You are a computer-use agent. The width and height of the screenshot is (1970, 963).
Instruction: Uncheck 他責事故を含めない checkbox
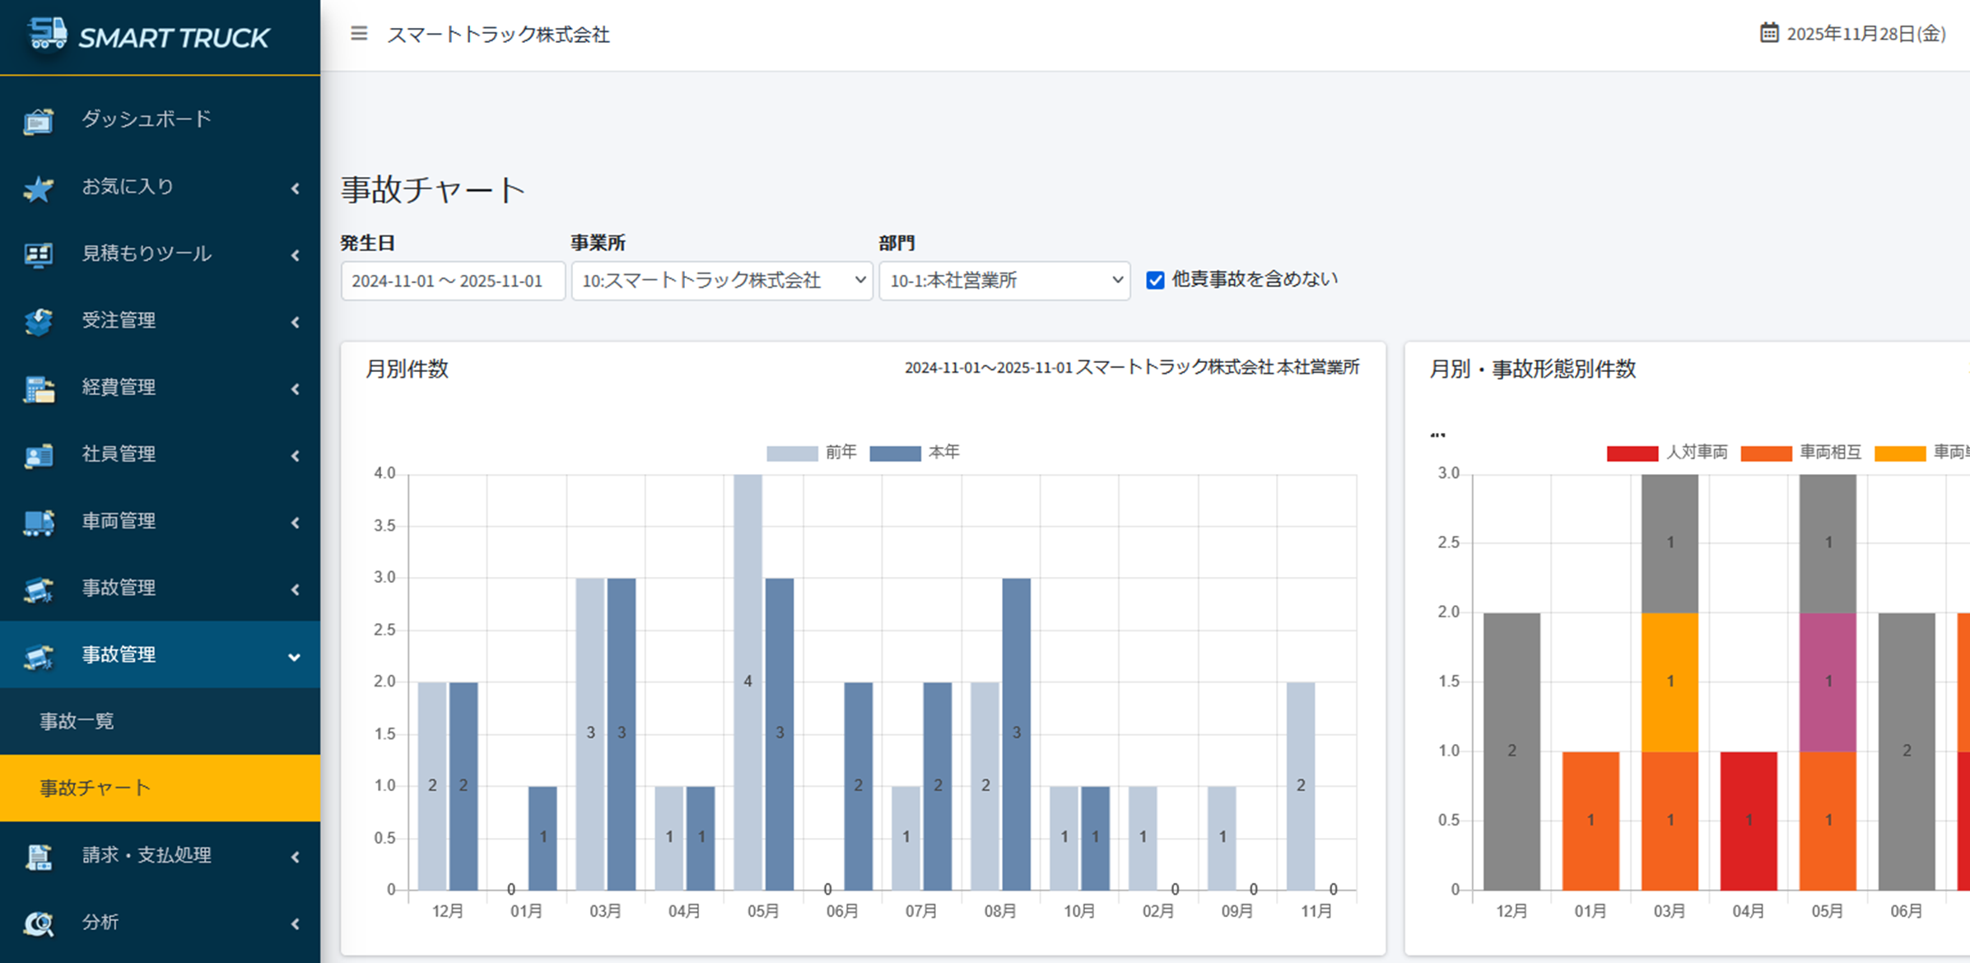[x=1155, y=281]
